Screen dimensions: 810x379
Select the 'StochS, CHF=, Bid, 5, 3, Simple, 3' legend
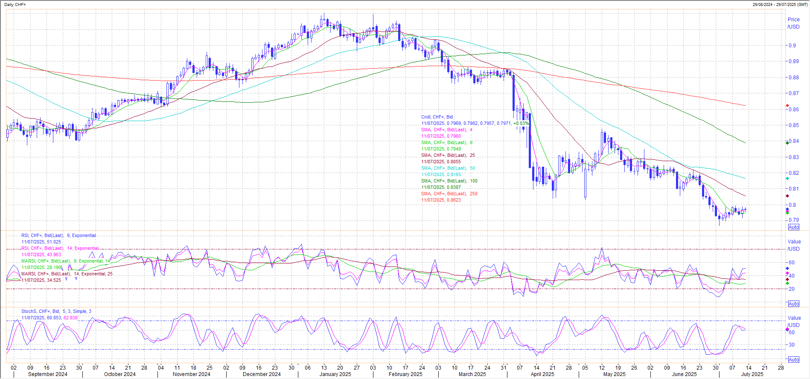click(x=56, y=311)
